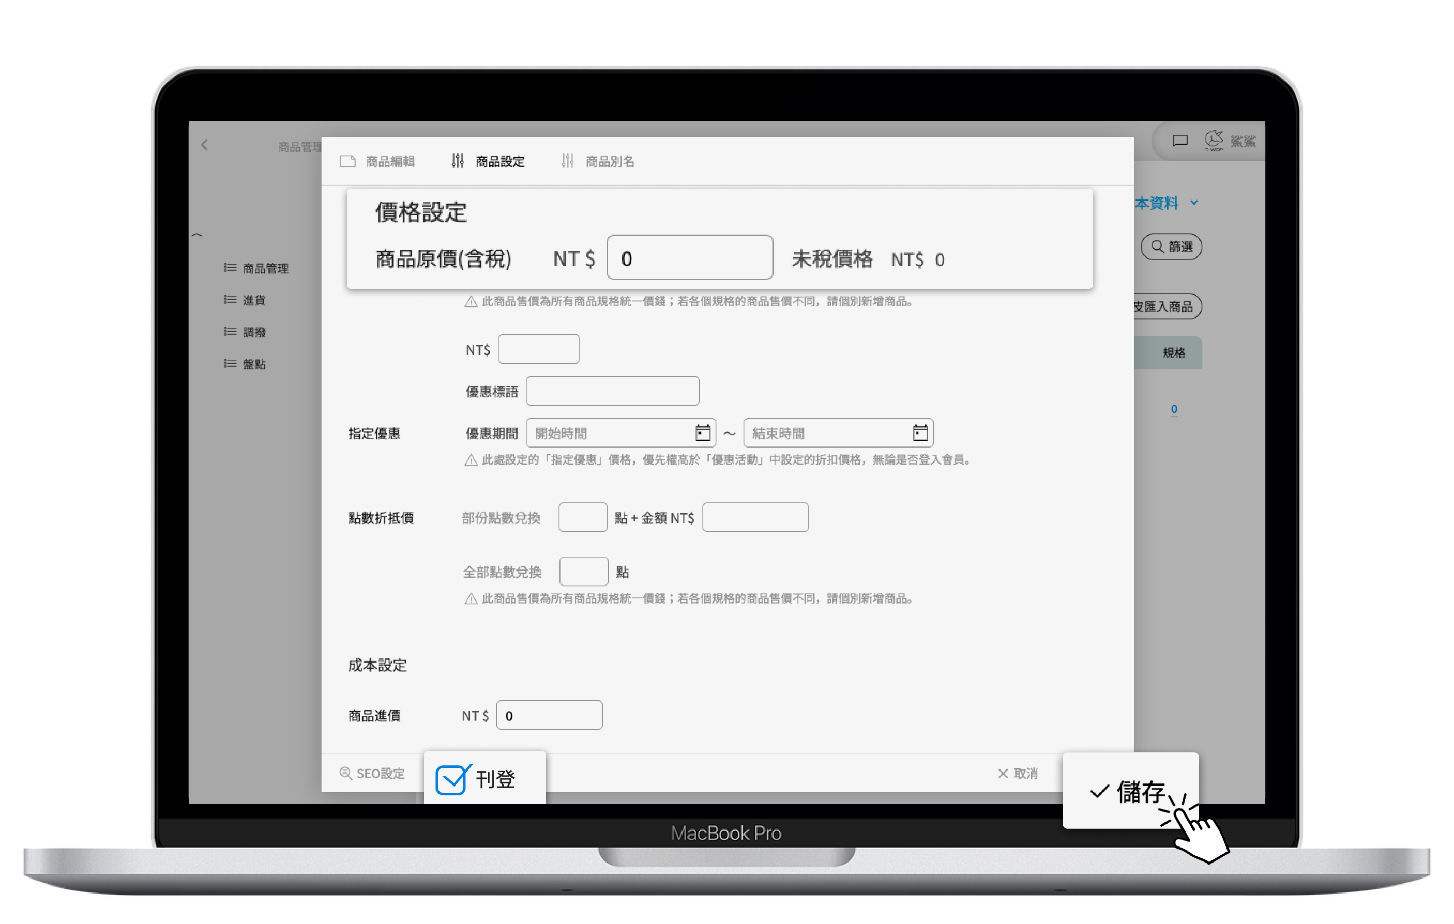The width and height of the screenshot is (1454, 924).
Task: Select 盤點 in the sidebar
Action: coord(253,364)
